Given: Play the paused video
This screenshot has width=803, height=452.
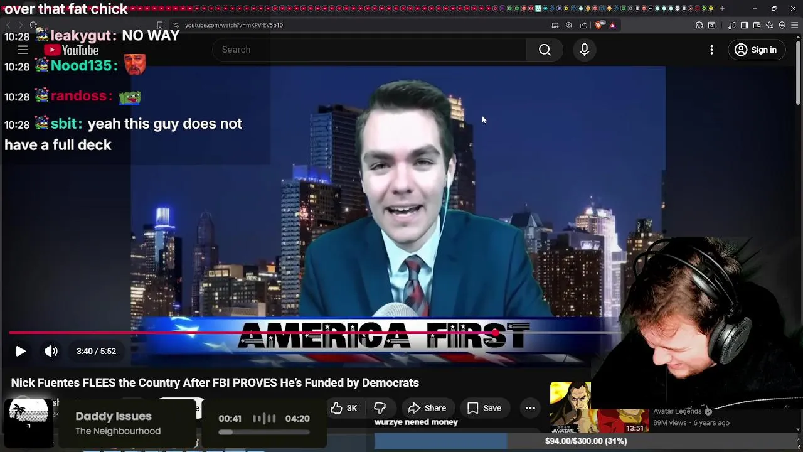Looking at the screenshot, I should pyautogui.click(x=21, y=352).
